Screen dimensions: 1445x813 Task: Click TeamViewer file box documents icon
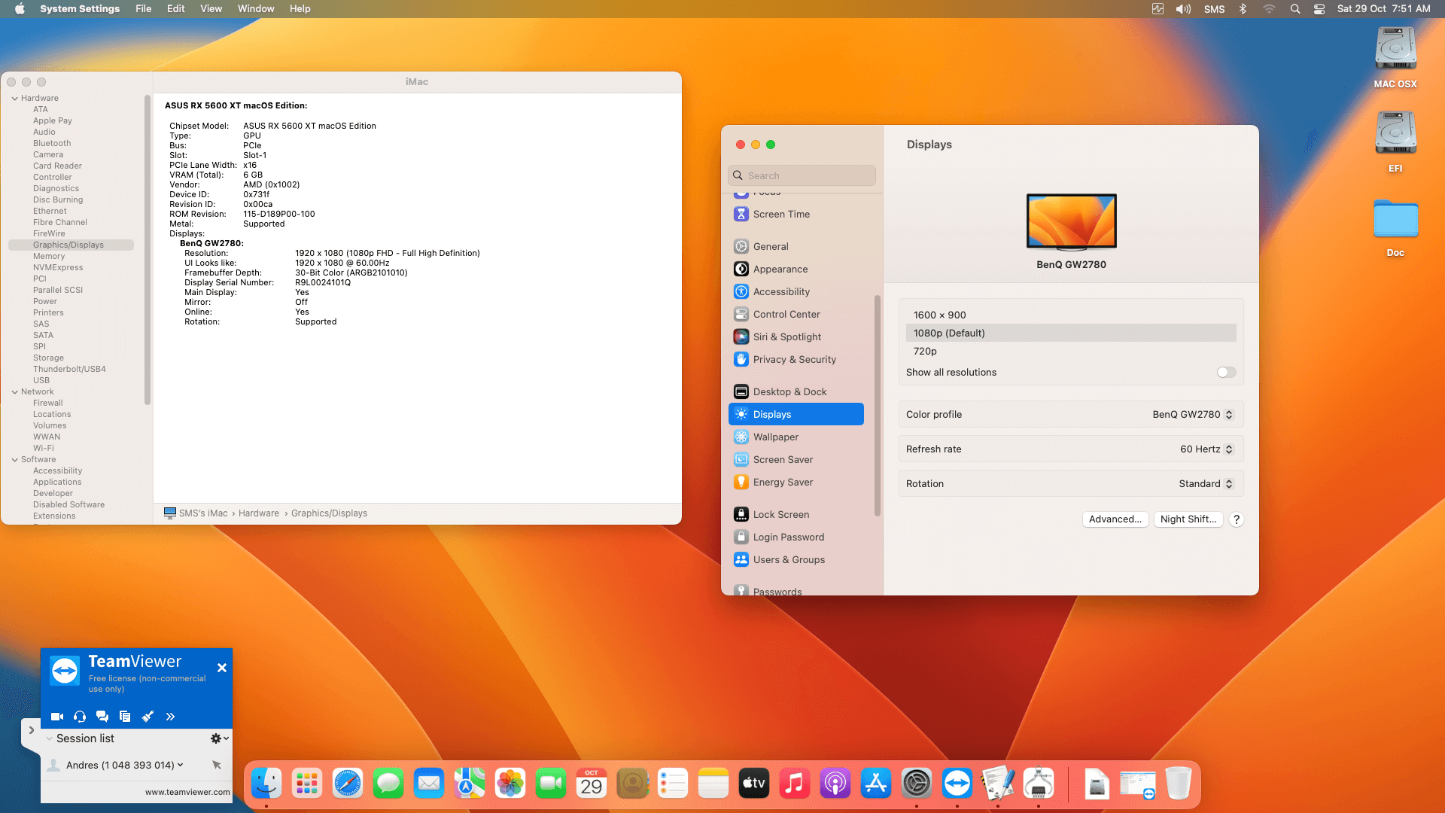click(125, 717)
